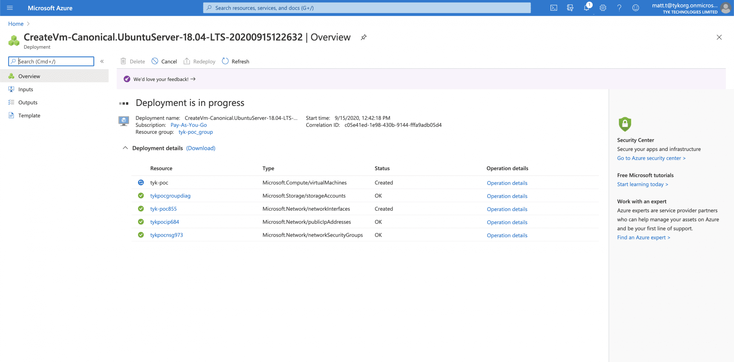Switch to the Inputs view
The width and height of the screenshot is (734, 362).
click(25, 89)
